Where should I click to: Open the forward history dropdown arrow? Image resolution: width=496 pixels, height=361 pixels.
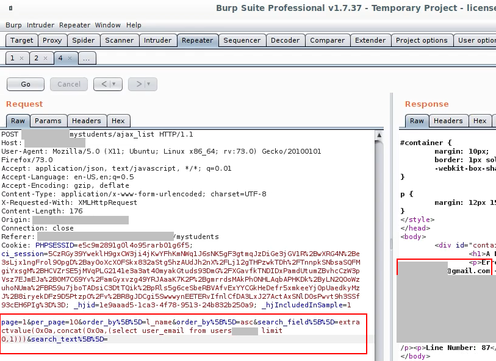[149, 84]
